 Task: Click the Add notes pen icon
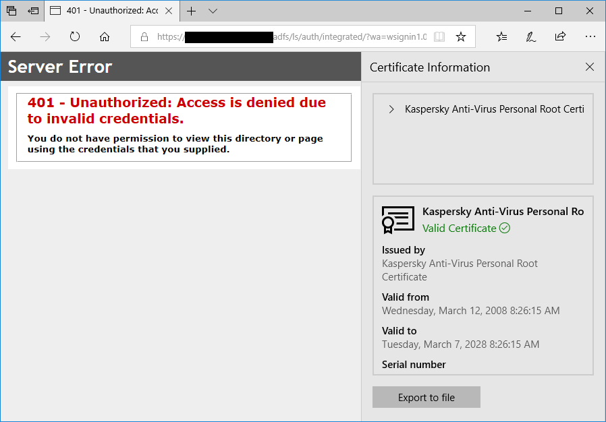coord(531,37)
